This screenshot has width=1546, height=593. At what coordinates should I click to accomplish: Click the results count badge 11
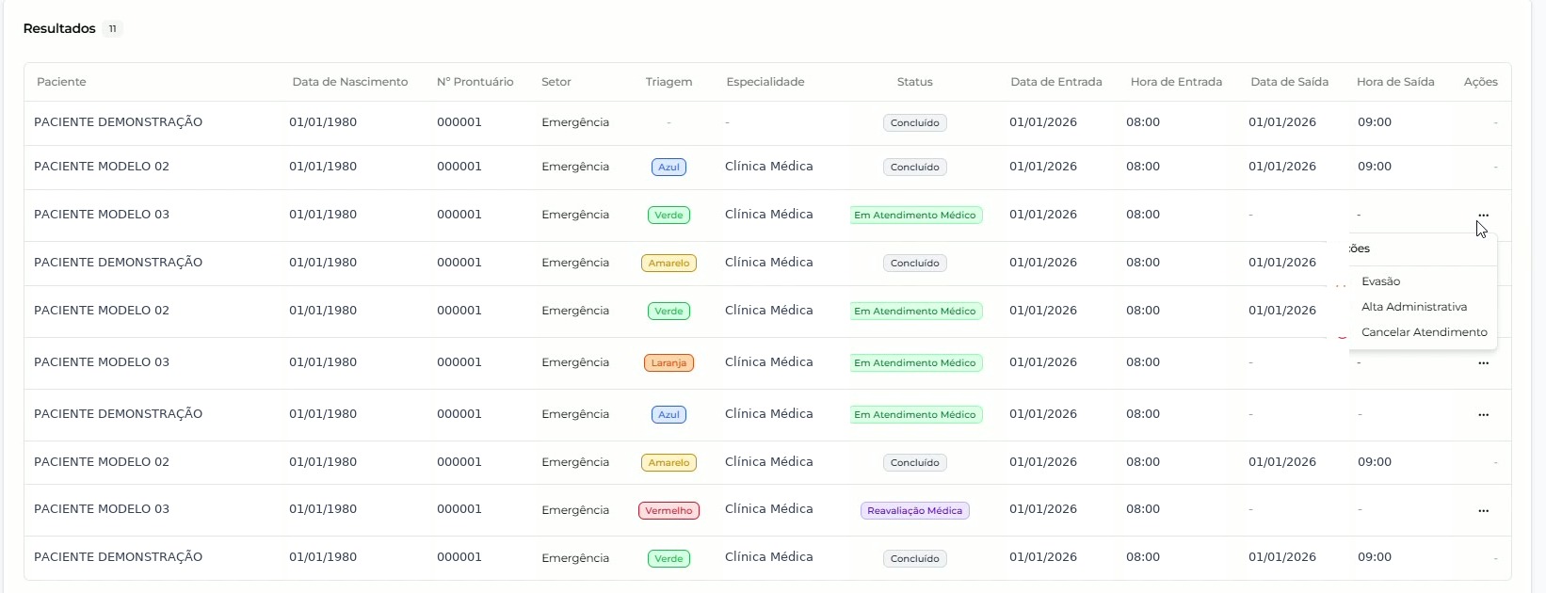click(x=112, y=29)
